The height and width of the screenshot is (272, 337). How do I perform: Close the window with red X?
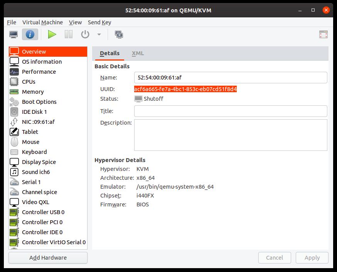326,10
